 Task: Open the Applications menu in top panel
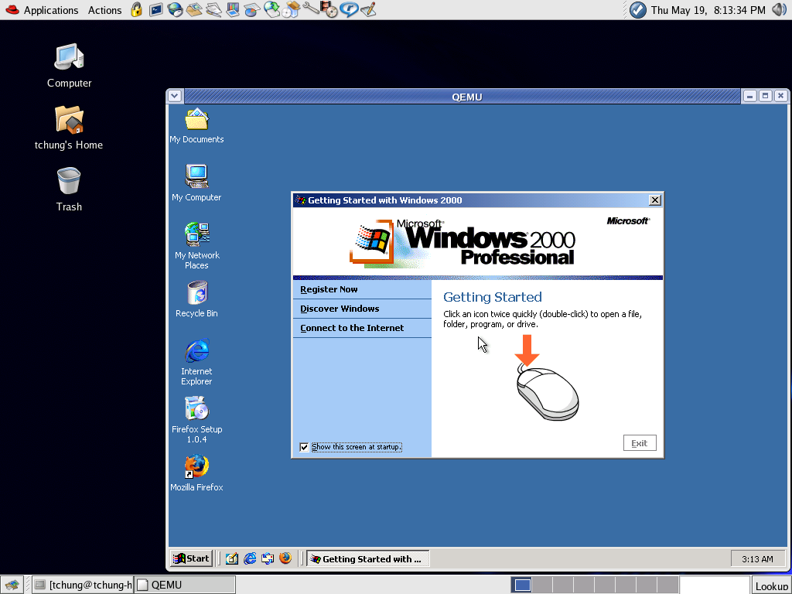[51, 10]
